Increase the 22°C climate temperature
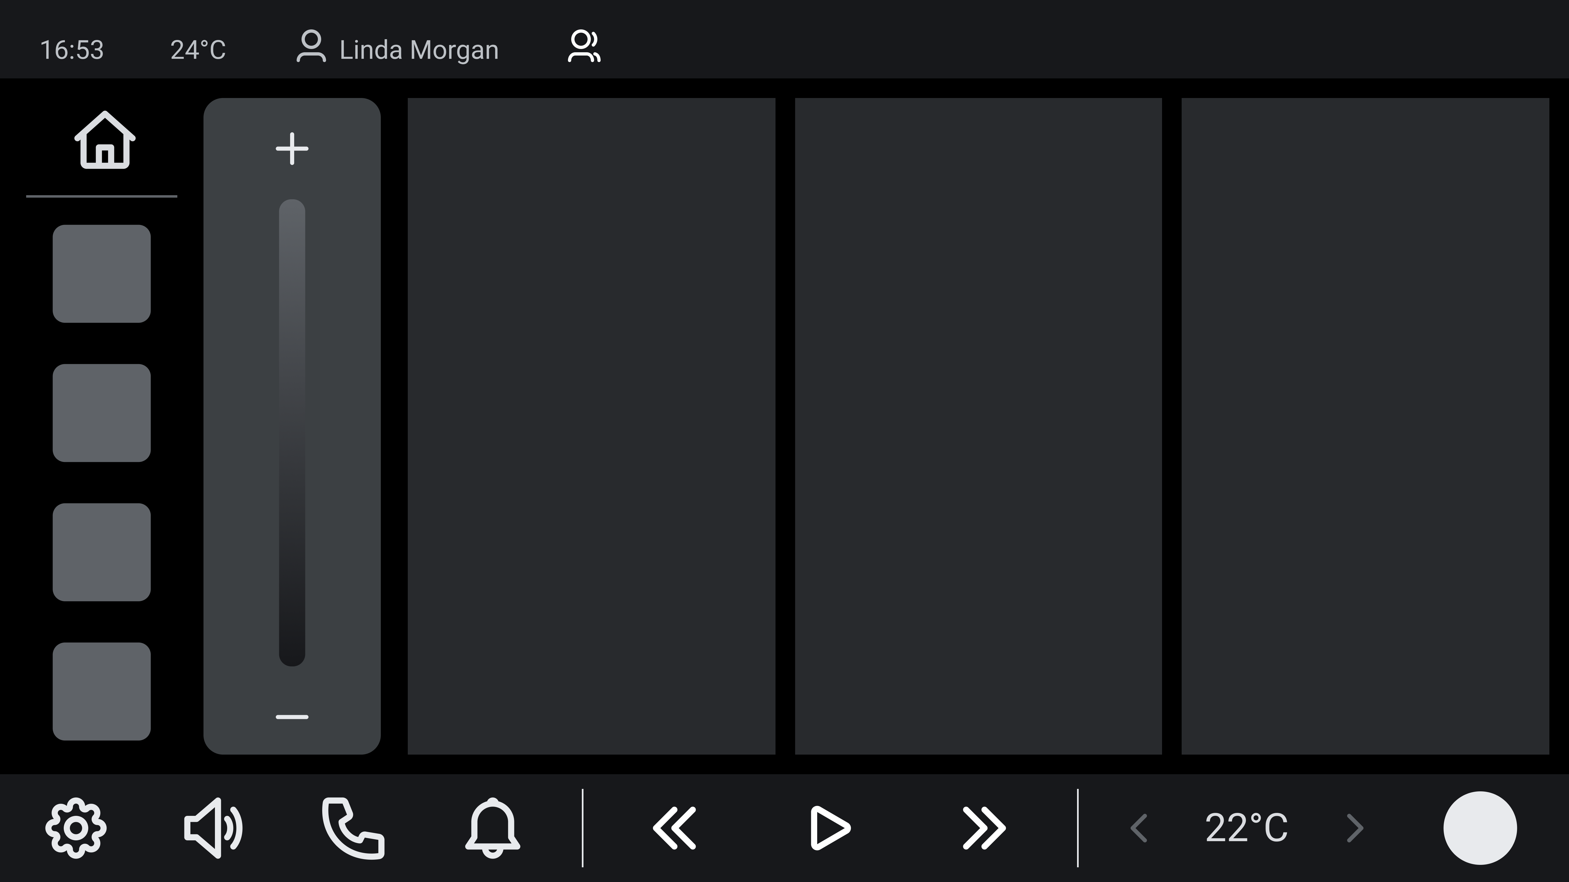Screen dimensions: 1569x882 [x=1355, y=828]
